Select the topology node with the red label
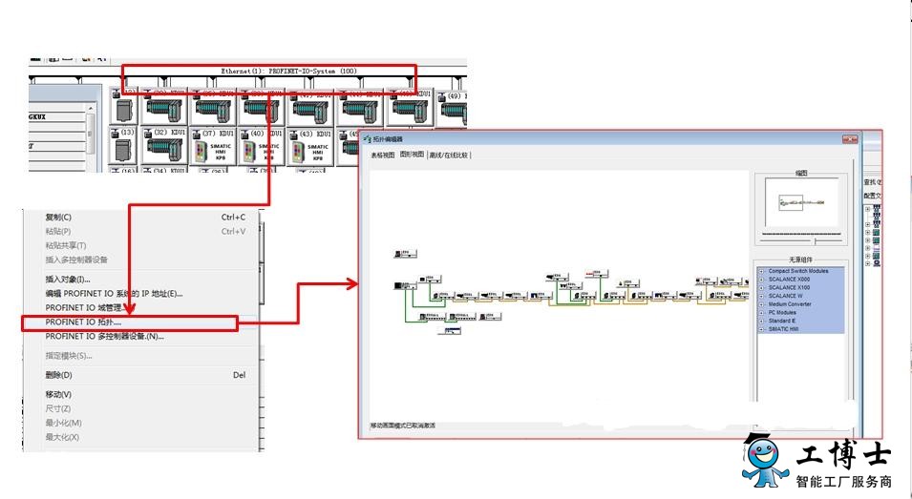912x499 pixels. click(x=597, y=273)
